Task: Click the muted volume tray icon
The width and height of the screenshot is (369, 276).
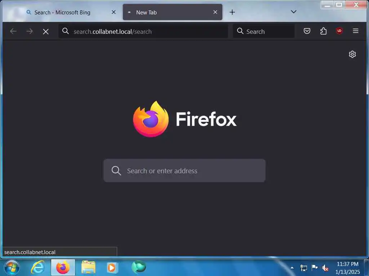Action: pyautogui.click(x=325, y=268)
